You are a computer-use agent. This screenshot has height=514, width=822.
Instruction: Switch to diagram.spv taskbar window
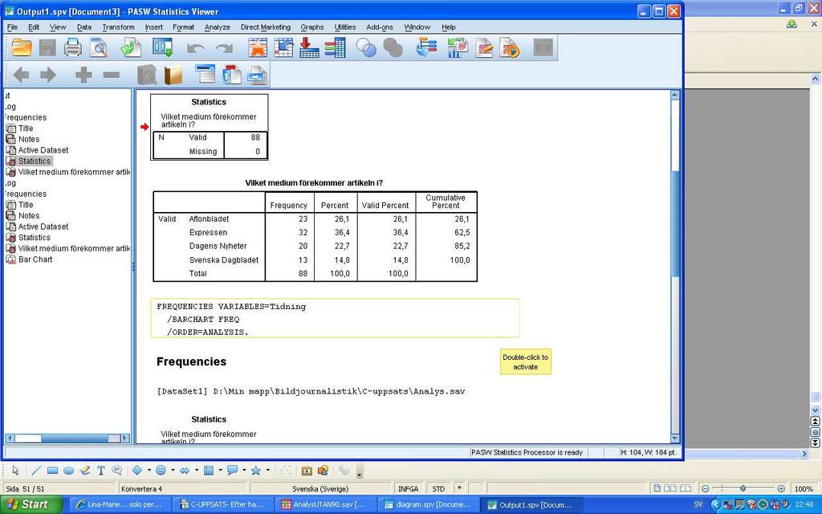click(x=429, y=504)
